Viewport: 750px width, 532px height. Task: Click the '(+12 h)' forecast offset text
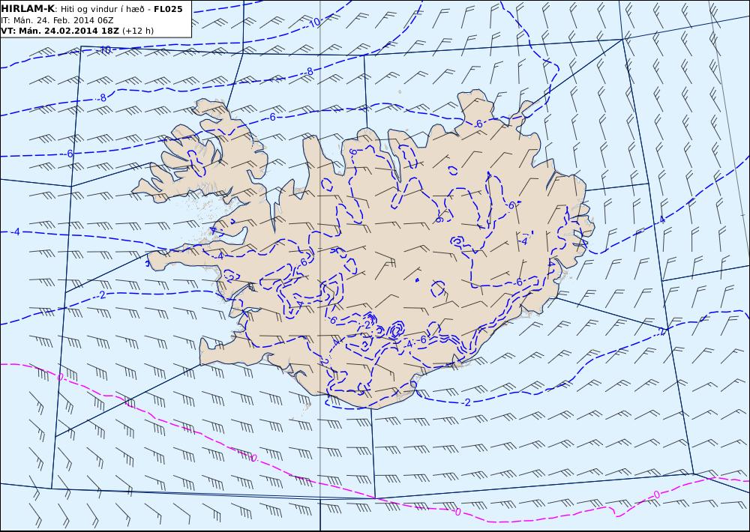pyautogui.click(x=138, y=31)
